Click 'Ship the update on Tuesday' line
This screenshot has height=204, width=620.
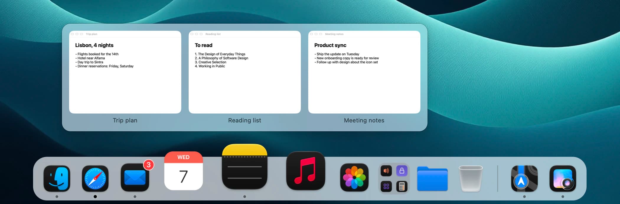coord(337,54)
